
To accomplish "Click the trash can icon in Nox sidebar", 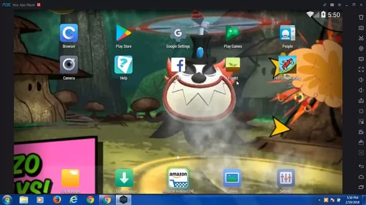I will click(x=361, y=17).
